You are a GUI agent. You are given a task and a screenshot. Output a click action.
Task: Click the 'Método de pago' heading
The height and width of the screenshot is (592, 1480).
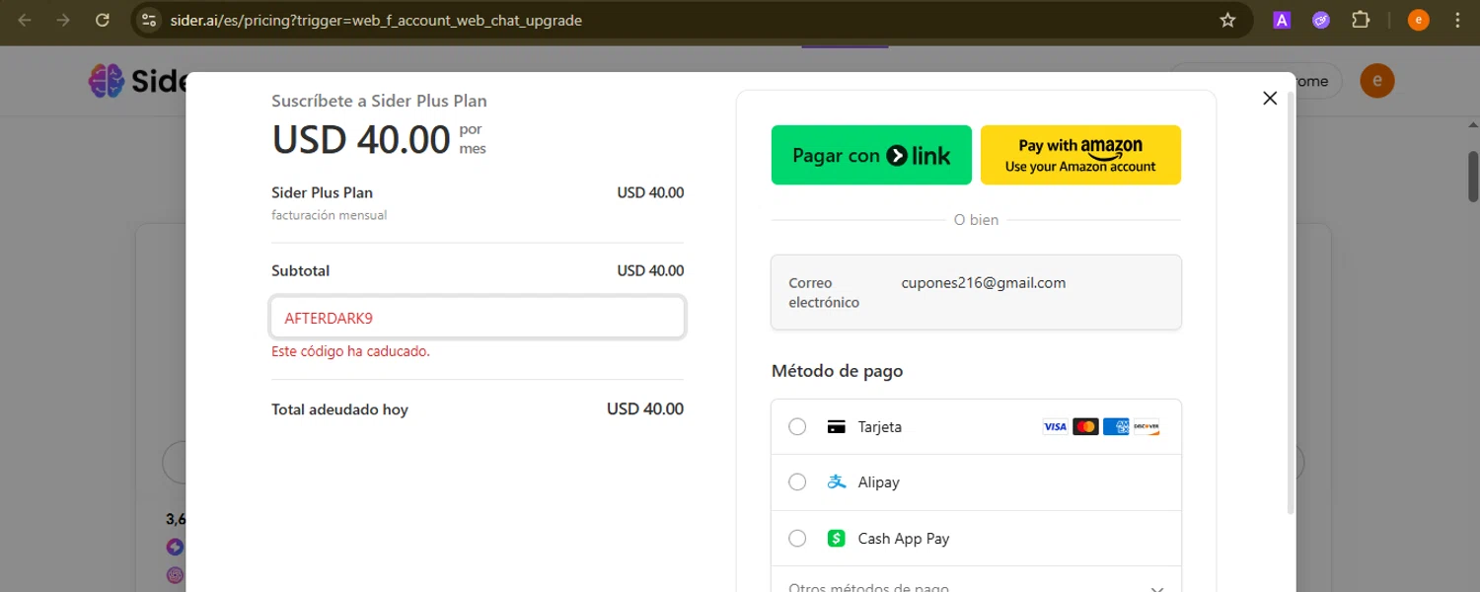click(x=838, y=371)
